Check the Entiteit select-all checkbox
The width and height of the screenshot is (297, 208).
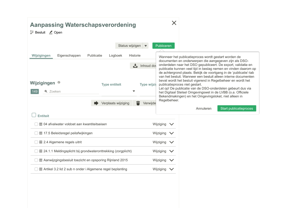point(34,116)
